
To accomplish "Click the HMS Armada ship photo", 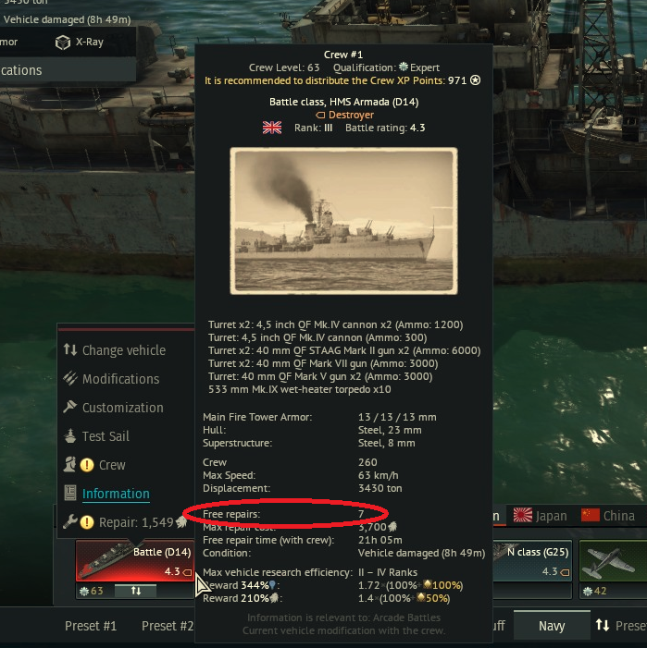I will coord(343,221).
